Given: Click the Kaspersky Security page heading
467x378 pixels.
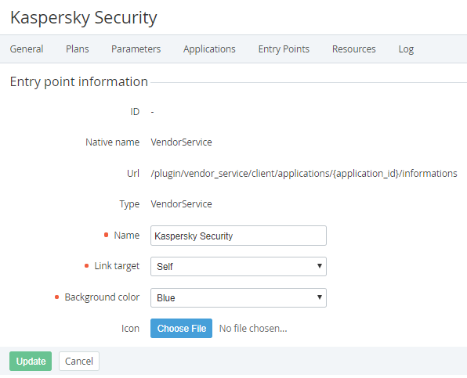Looking at the screenshot, I should [x=84, y=18].
